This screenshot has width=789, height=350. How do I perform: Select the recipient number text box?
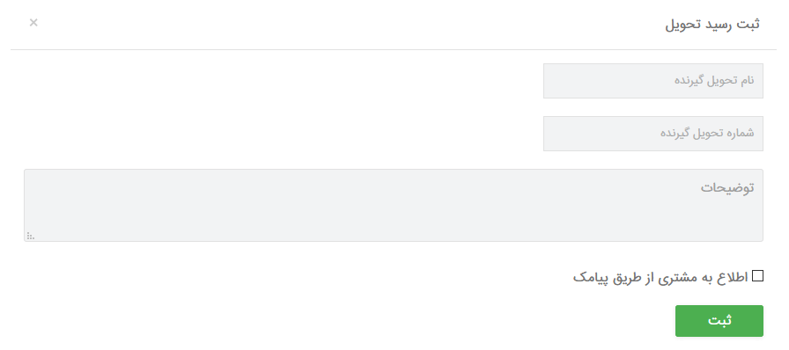[653, 134]
